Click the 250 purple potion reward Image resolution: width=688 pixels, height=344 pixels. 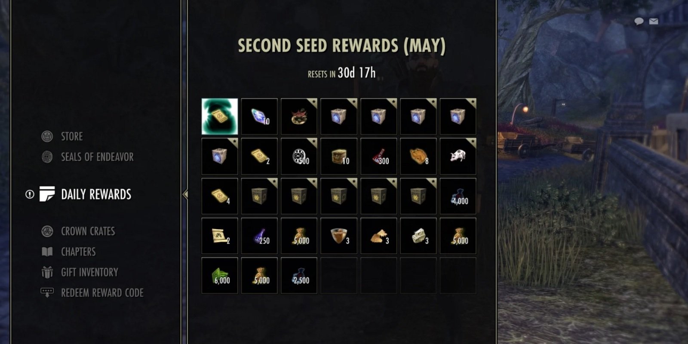point(259,236)
